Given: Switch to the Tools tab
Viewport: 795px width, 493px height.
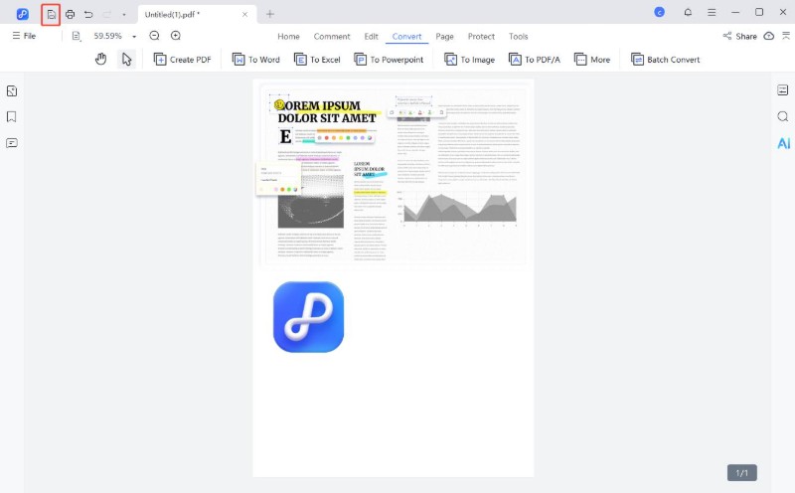Looking at the screenshot, I should (x=518, y=37).
